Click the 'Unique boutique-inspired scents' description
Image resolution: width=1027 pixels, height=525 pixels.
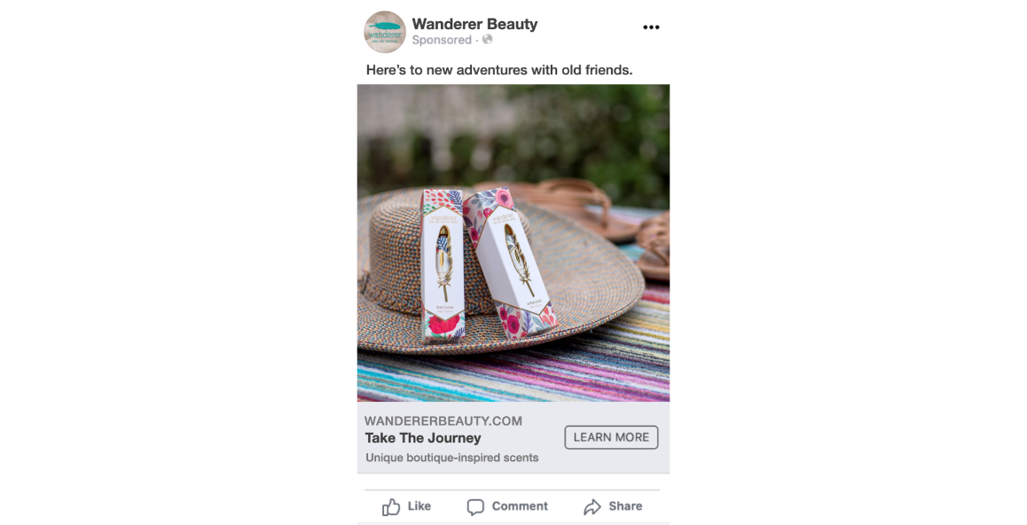(452, 458)
